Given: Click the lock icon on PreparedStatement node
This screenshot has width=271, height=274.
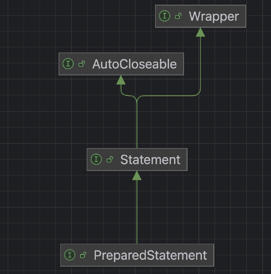Looking at the screenshot, I should coord(83,255).
